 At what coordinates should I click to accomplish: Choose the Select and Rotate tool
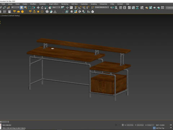tap(42, 8)
